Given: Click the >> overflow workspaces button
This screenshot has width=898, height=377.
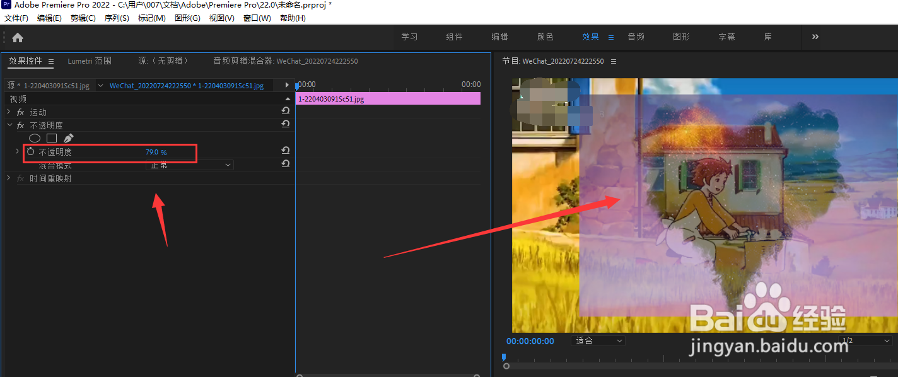Looking at the screenshot, I should coord(814,37).
